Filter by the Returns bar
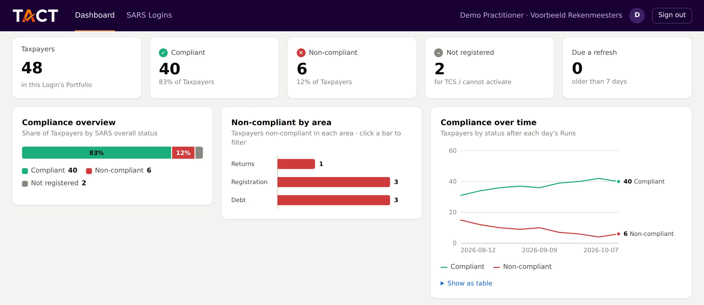Image resolution: width=704 pixels, height=305 pixels. pyautogui.click(x=296, y=164)
